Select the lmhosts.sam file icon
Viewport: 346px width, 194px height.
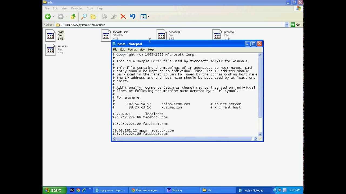(106, 36)
